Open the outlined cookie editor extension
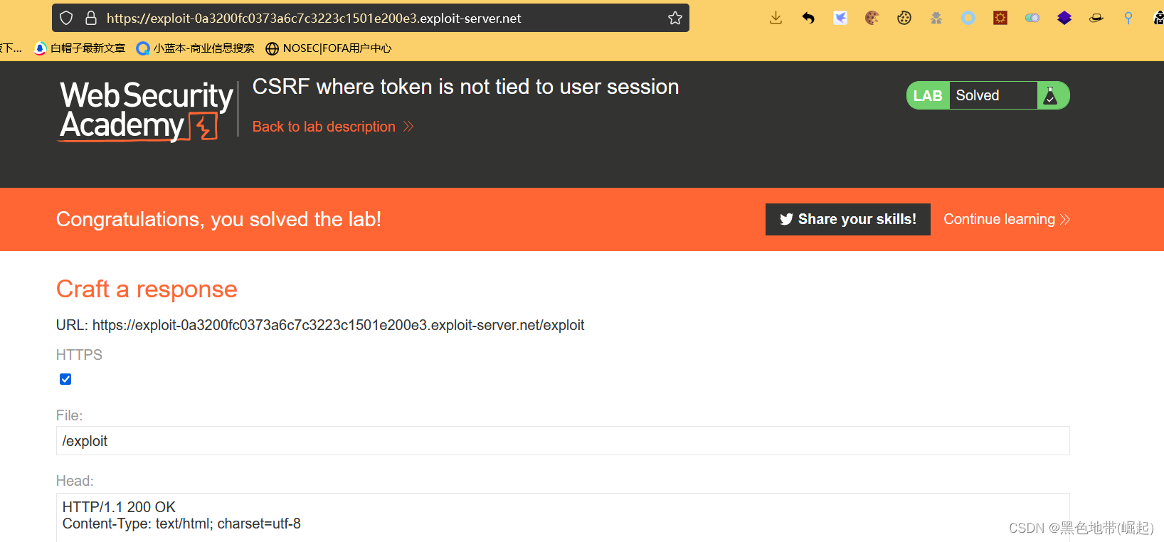Screen dimensions: 1164x542 point(904,18)
